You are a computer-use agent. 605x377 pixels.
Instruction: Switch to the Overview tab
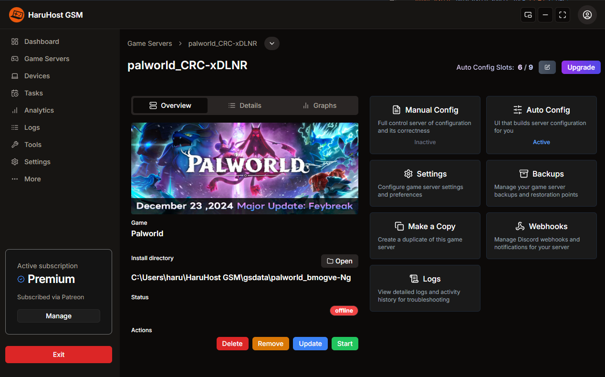(170, 105)
